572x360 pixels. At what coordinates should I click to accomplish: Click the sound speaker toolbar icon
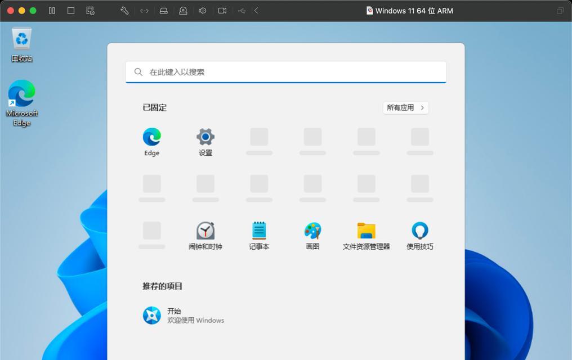pyautogui.click(x=203, y=11)
